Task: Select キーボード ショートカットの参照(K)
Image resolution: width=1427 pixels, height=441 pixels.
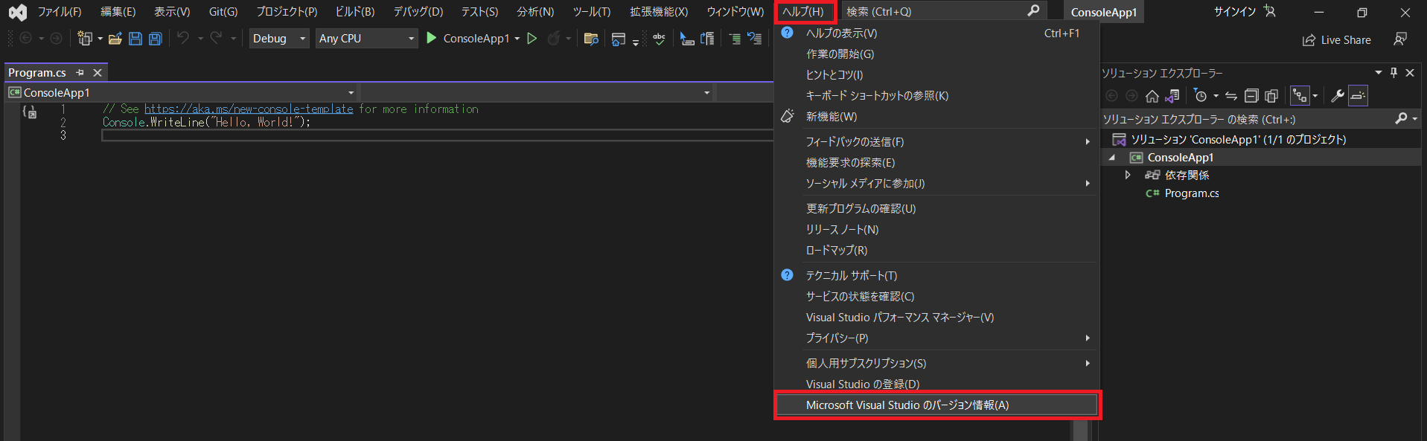Action: click(x=937, y=96)
